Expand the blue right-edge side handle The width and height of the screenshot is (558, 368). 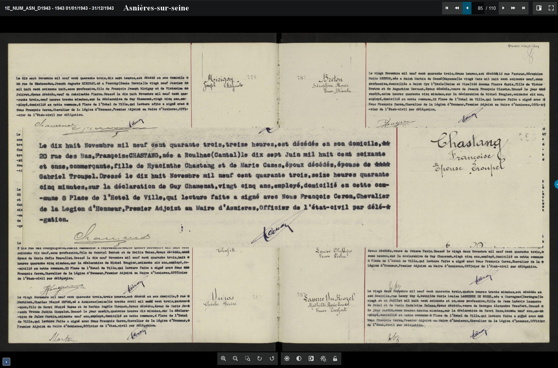click(x=556, y=184)
